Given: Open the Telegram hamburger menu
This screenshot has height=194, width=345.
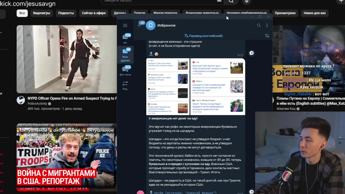Looking at the screenshot, I should click(x=125, y=25).
